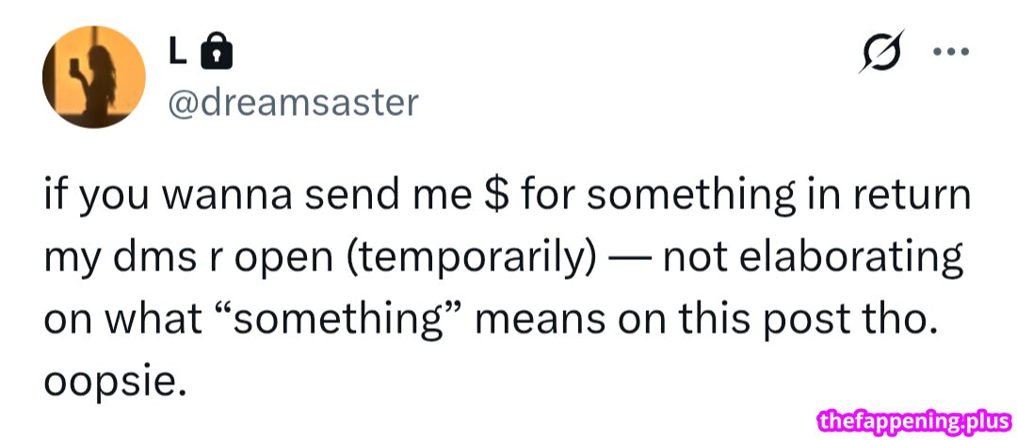Viewport: 1017px width, 440px height.
Task: Click the display name "L"
Action: [176, 55]
